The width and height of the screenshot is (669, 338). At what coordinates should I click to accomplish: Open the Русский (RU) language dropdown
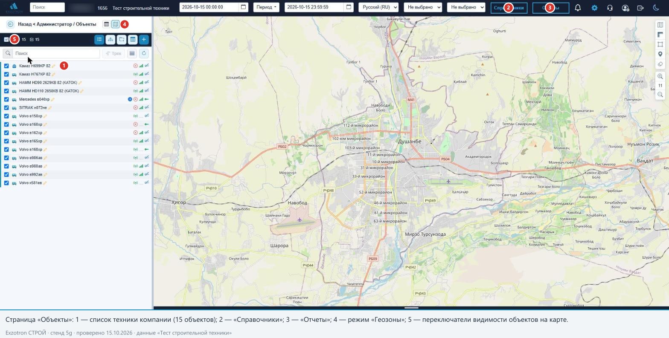(x=378, y=7)
